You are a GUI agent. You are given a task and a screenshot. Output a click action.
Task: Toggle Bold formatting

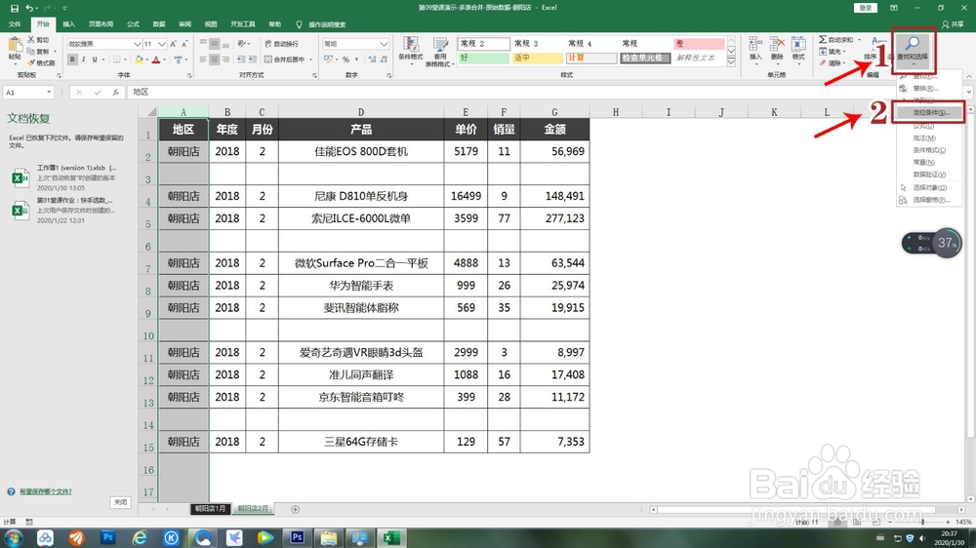(72, 59)
